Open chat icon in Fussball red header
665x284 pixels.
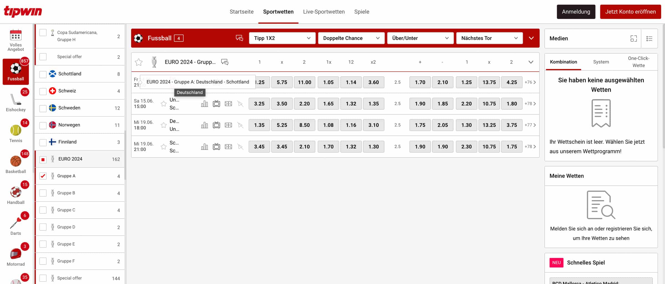239,38
